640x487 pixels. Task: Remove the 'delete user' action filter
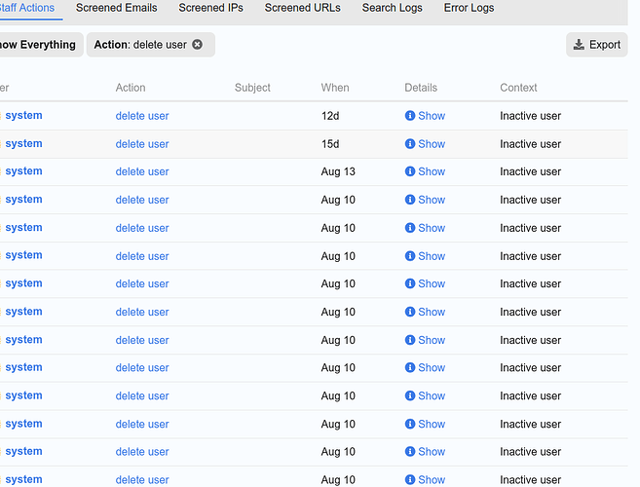tap(197, 45)
